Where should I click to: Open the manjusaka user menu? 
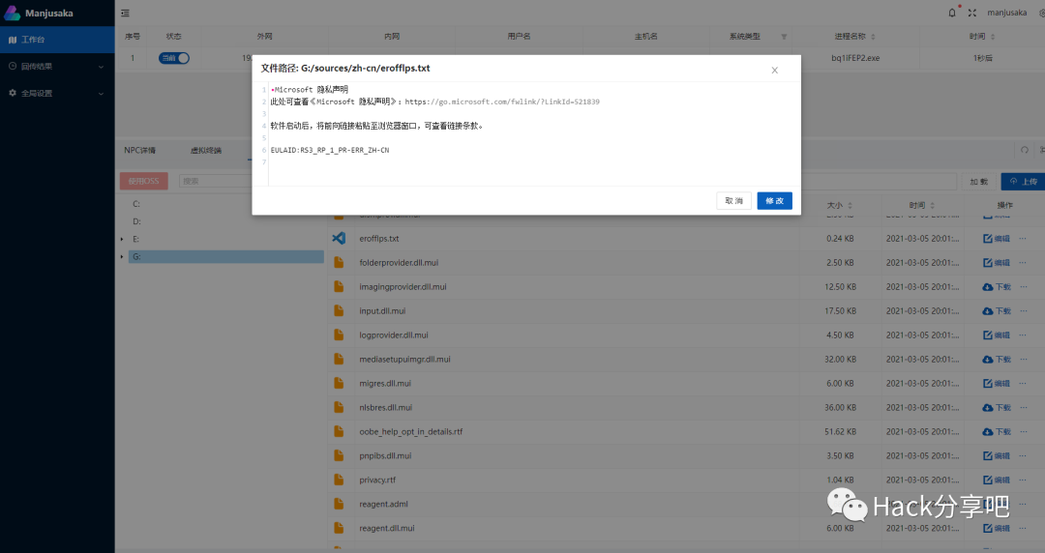pos(1007,13)
